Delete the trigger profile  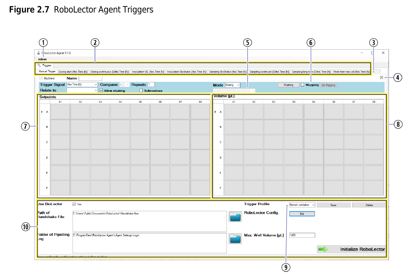tap(369, 205)
